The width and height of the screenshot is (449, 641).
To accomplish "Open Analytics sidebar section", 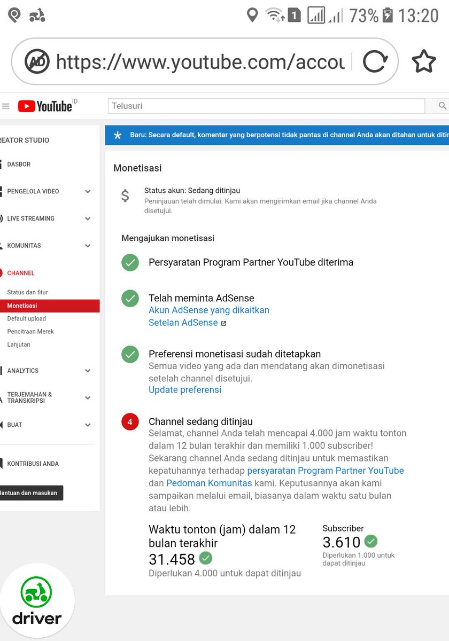I will 22,371.
